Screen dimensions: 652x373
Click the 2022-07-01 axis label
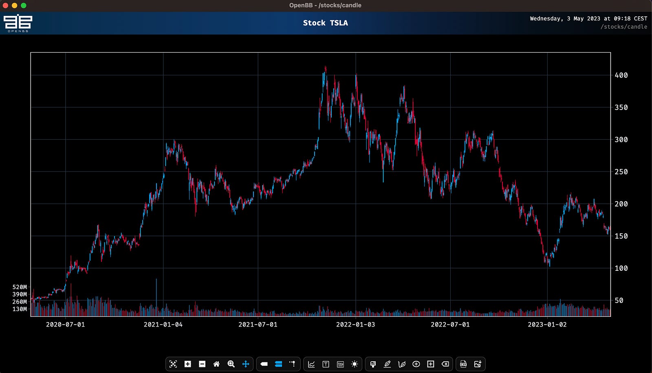point(450,325)
